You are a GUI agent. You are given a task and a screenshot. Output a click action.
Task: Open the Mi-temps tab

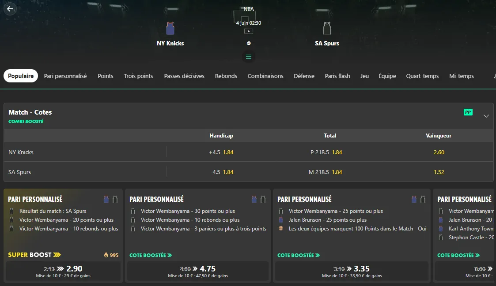coord(461,76)
